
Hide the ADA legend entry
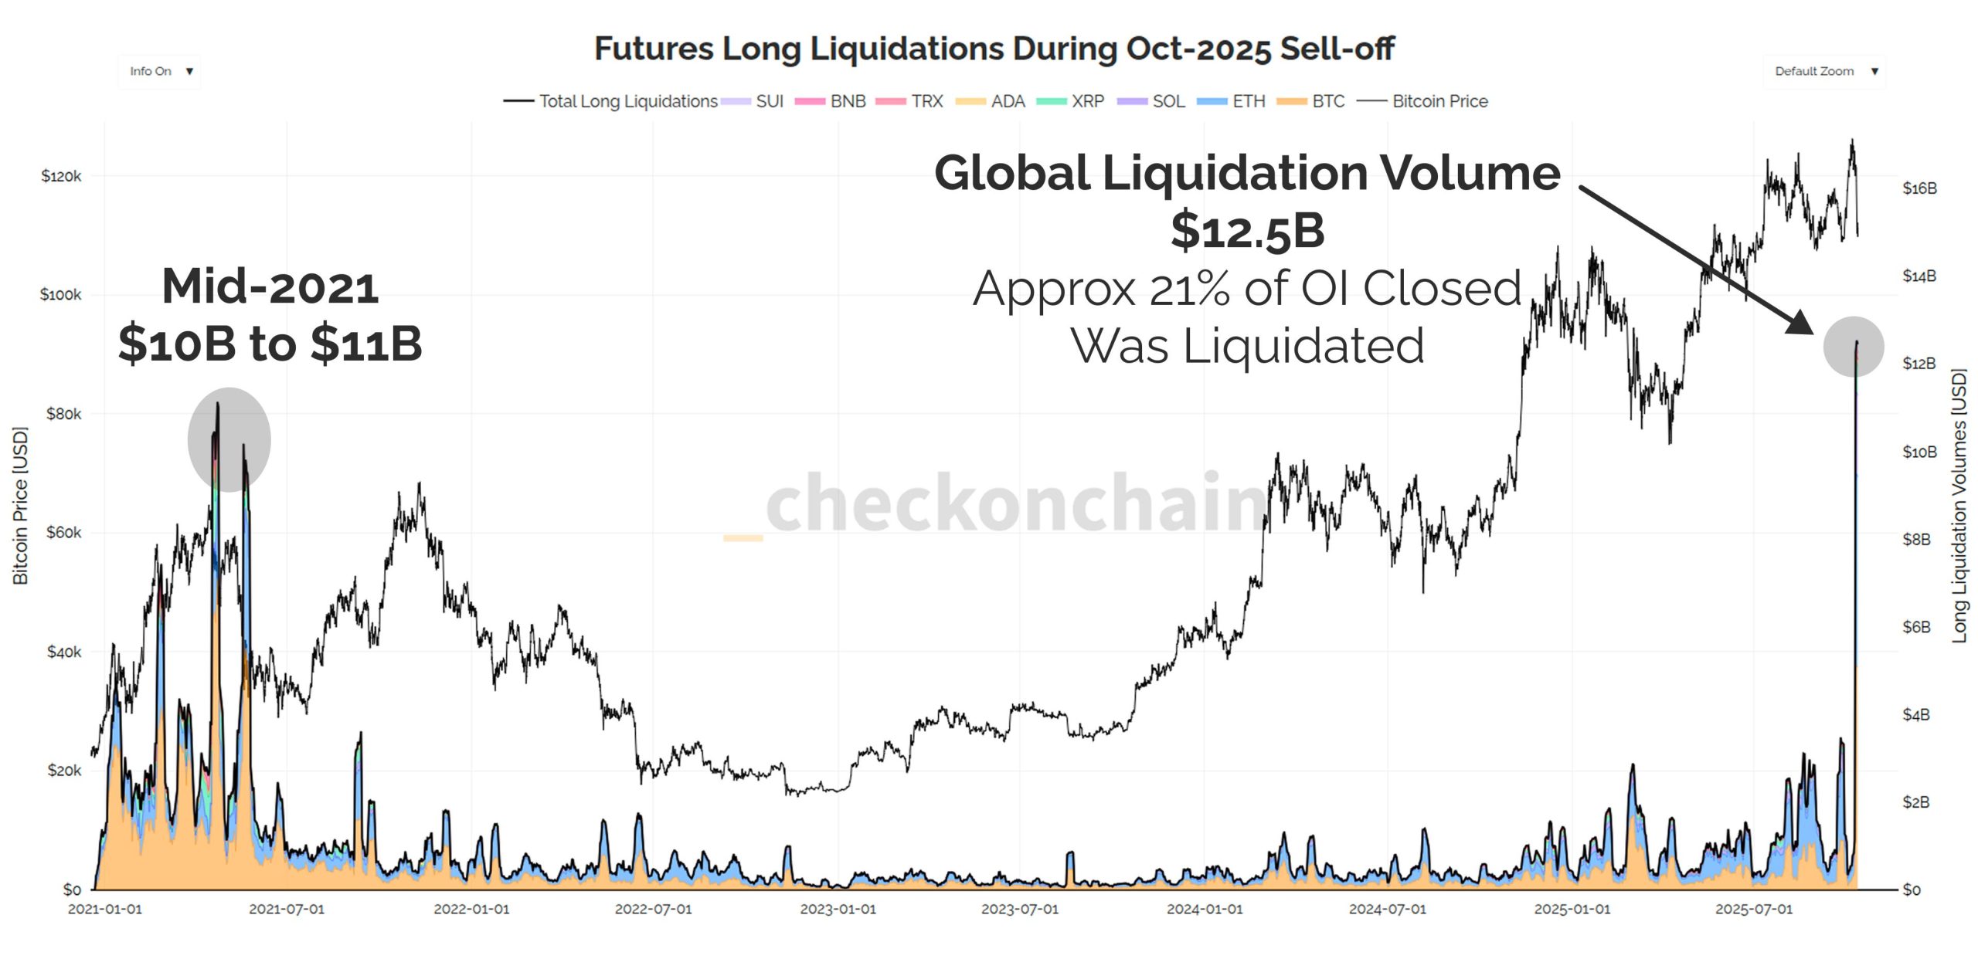pos(990,101)
